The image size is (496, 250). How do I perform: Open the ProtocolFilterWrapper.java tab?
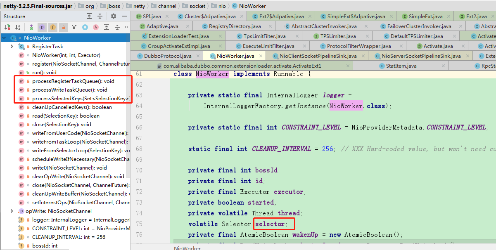359,46
